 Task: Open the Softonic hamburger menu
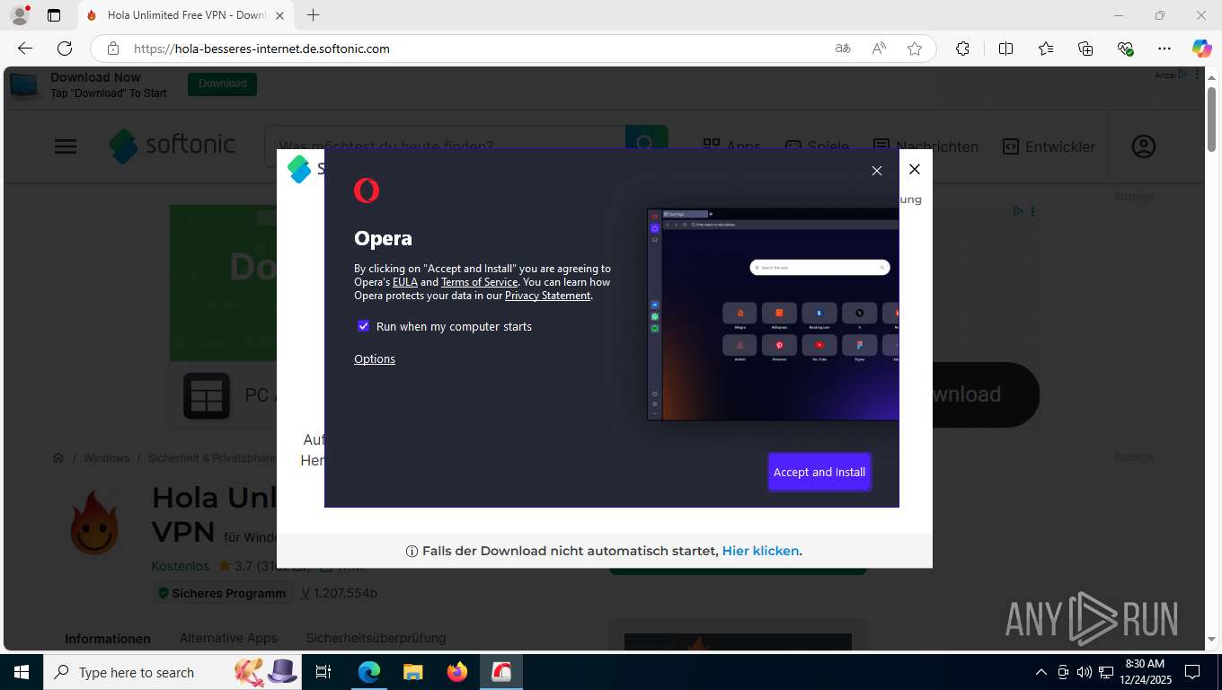pos(66,146)
